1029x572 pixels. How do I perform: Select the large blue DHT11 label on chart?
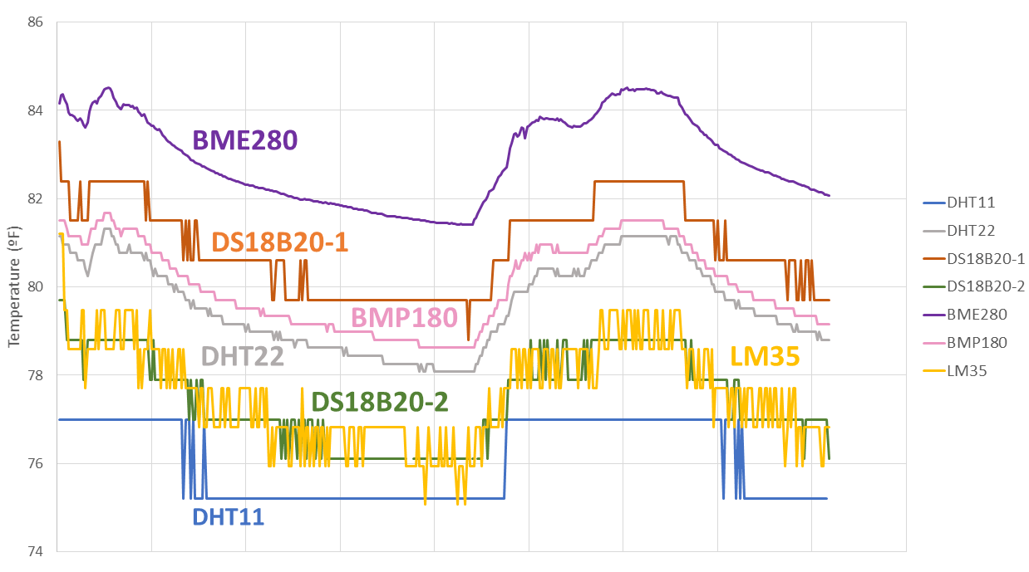[x=229, y=516]
